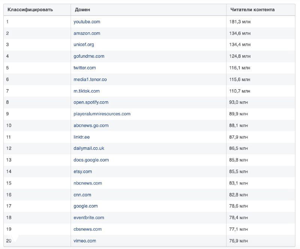The height and width of the screenshot is (249, 300).
Task: Click the etsy.com link
Action: click(x=82, y=172)
